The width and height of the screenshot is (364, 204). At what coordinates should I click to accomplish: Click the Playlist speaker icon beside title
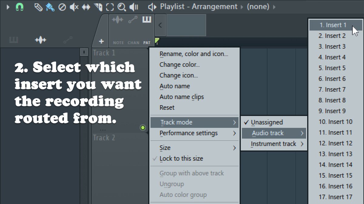[x=152, y=7]
